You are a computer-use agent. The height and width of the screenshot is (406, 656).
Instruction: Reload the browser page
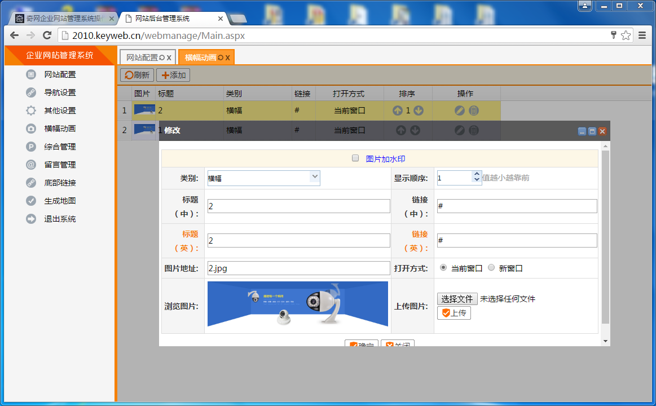click(x=47, y=36)
